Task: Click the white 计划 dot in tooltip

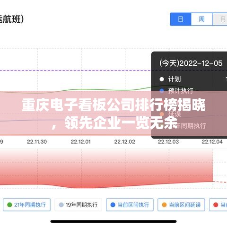Action: click(162, 79)
